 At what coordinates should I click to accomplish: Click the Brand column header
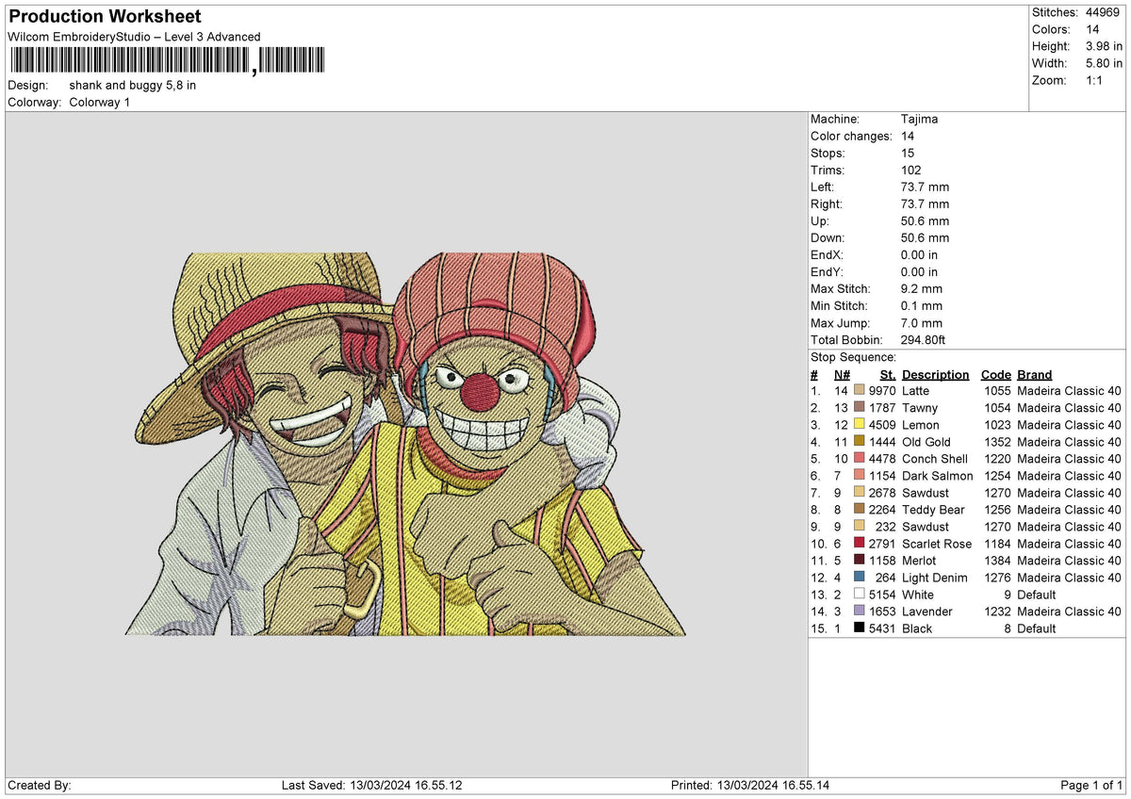(1035, 375)
